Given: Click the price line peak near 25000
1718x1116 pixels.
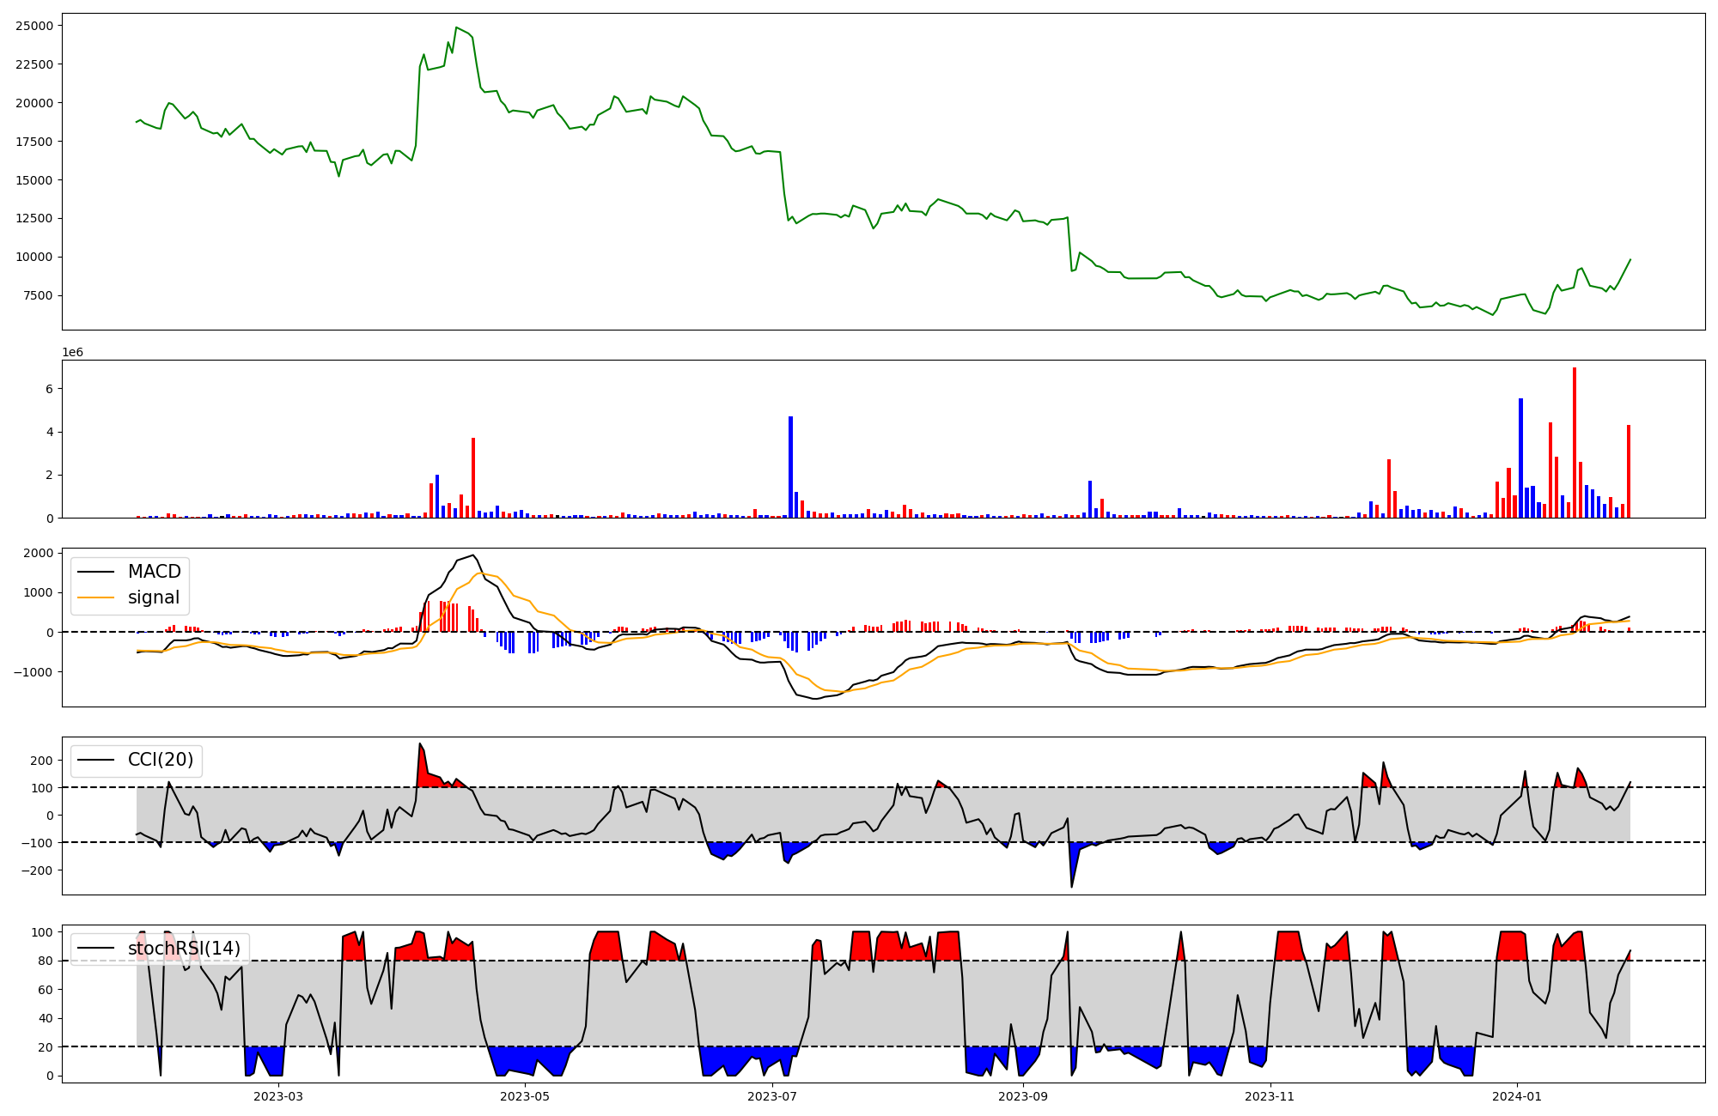Looking at the screenshot, I should (x=456, y=27).
